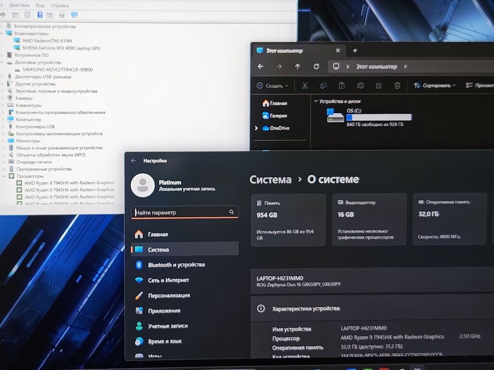
Task: Open Сеть и Интернет settings
Action: point(185,280)
